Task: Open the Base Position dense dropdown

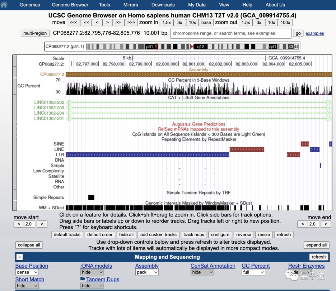Action: (x=27, y=272)
